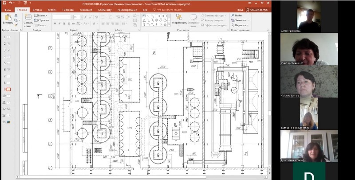Open ribbon display options icon in title bar
Viewport: 355px width, 180px height.
coord(250,3)
